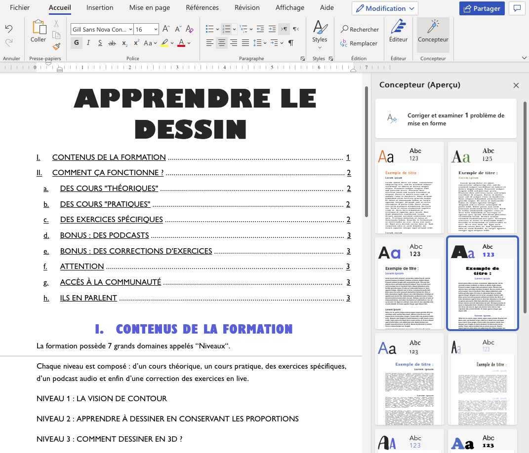Open the Aa change case dropdown
The width and height of the screenshot is (529, 453).
coord(150,43)
